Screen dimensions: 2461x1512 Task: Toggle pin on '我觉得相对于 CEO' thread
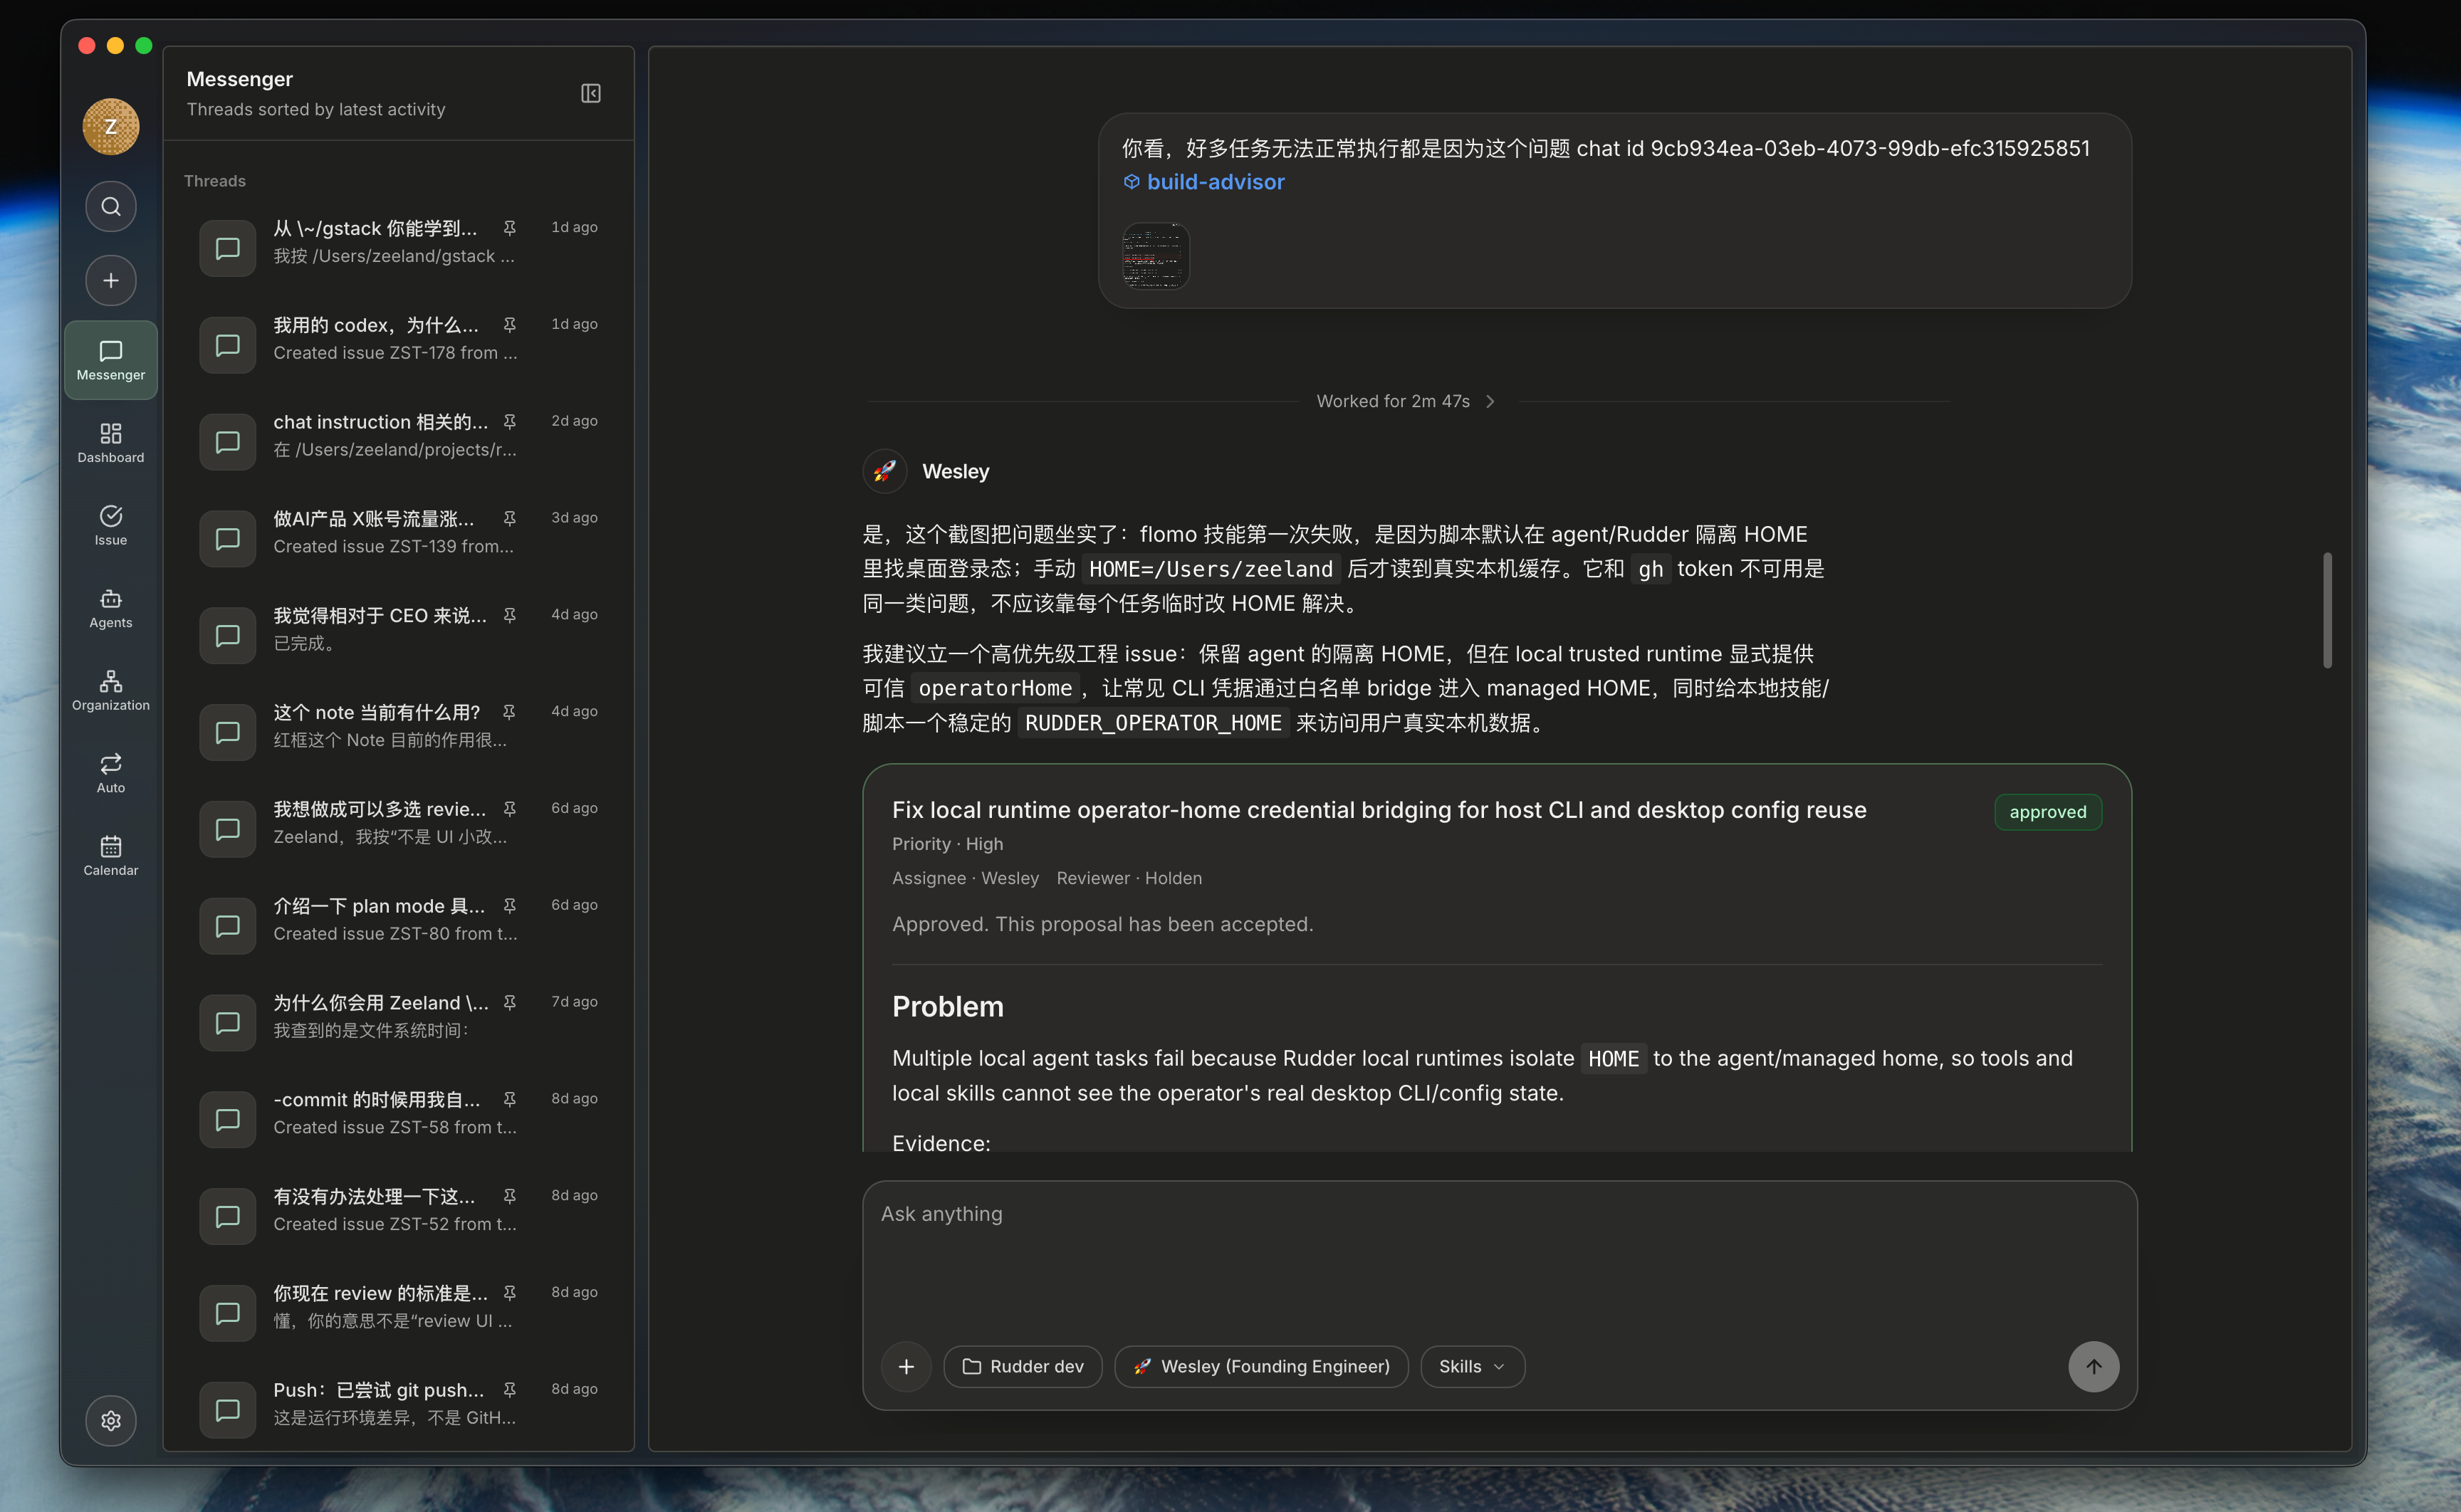click(x=510, y=615)
